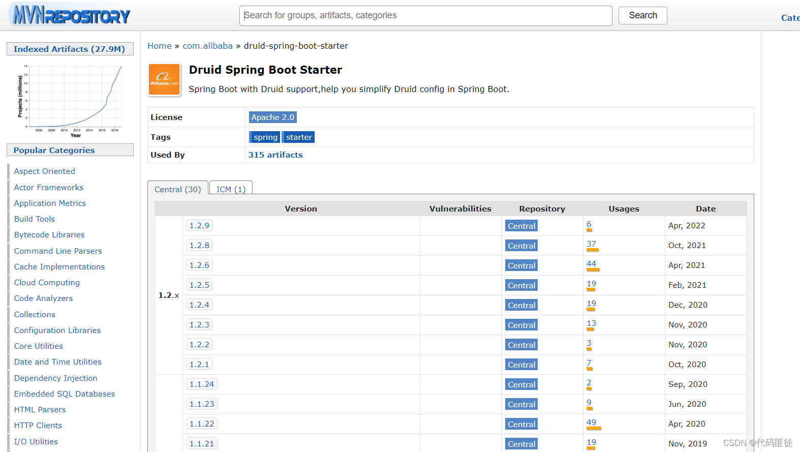The width and height of the screenshot is (800, 452).
Task: Open version 1.1.23
Action: [202, 404]
